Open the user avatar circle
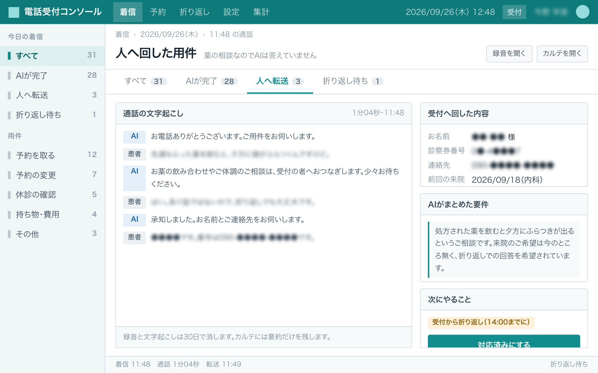Image resolution: width=598 pixels, height=373 pixels. (x=582, y=12)
